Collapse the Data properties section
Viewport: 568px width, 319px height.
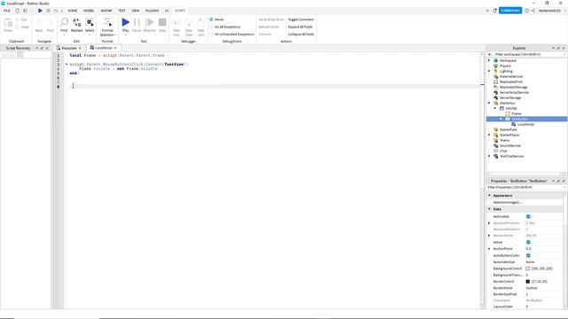(489, 209)
